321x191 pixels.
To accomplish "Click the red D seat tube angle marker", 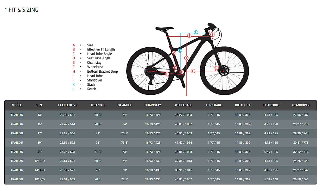I will (175, 68).
